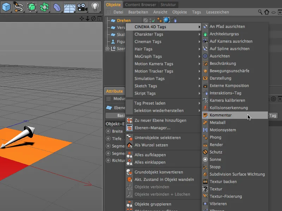Screen dimensions: 282x211
Task: Toggle visibility dots on Drehen object
Action: 151,20
